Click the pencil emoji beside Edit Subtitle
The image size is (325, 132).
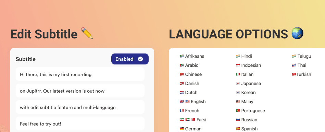coord(87,33)
